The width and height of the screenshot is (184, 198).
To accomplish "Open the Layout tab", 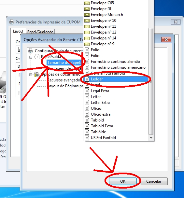I will pyautogui.click(x=18, y=31).
